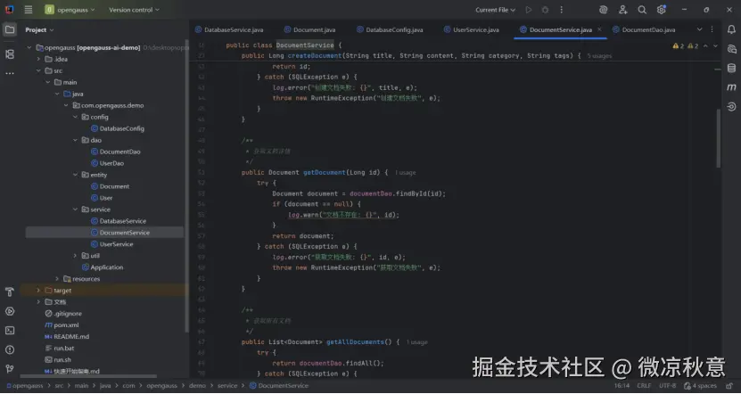Collapse the config package
Screen dimensions: 741x394
[x=75, y=117]
